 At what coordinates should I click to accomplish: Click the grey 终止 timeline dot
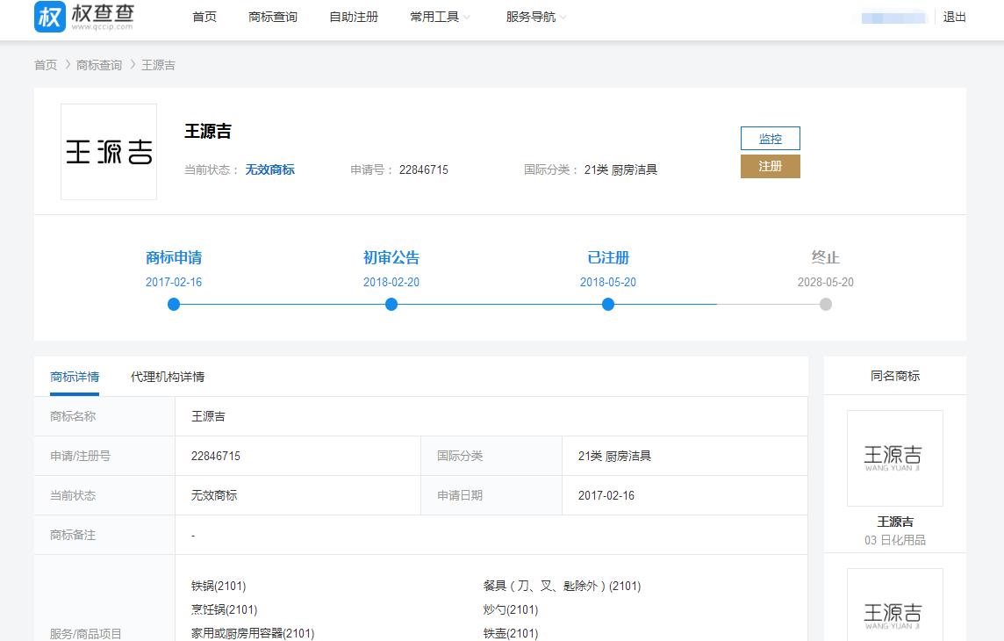point(826,304)
